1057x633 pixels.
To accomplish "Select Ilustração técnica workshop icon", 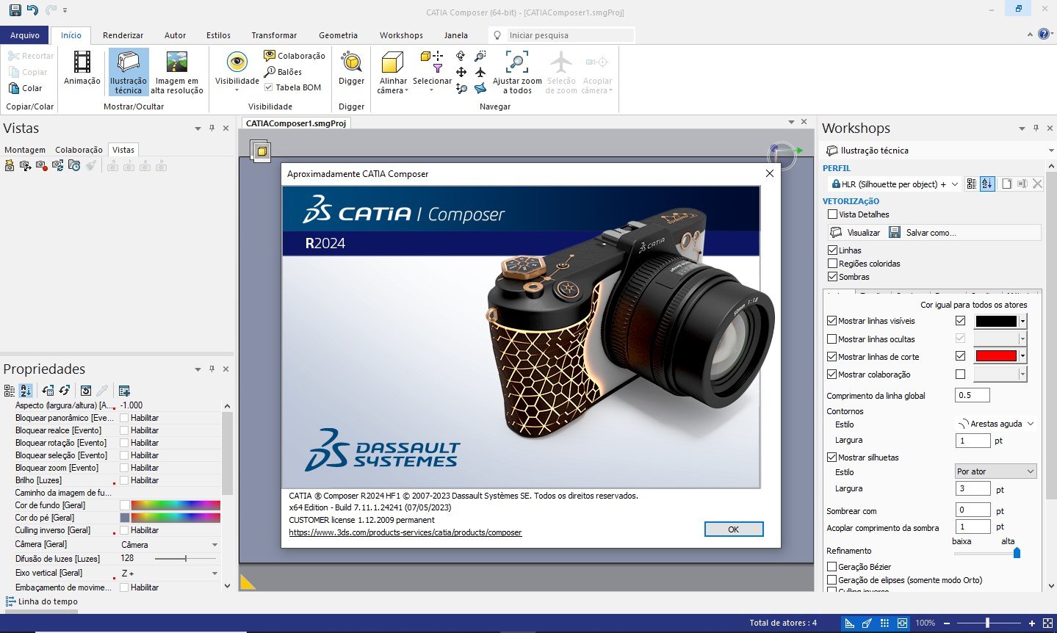I will point(128,72).
